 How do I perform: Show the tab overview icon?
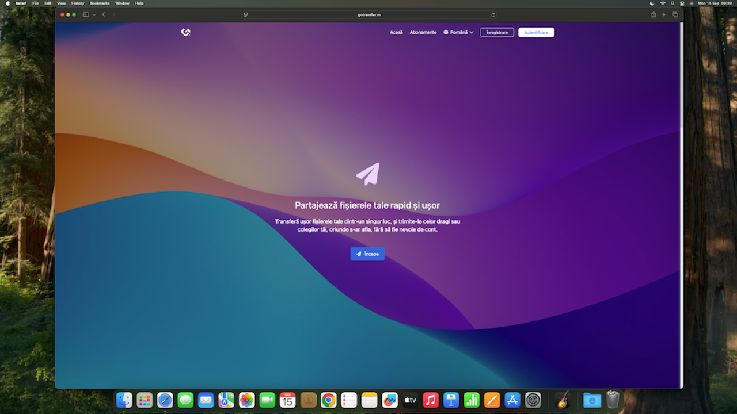point(675,14)
